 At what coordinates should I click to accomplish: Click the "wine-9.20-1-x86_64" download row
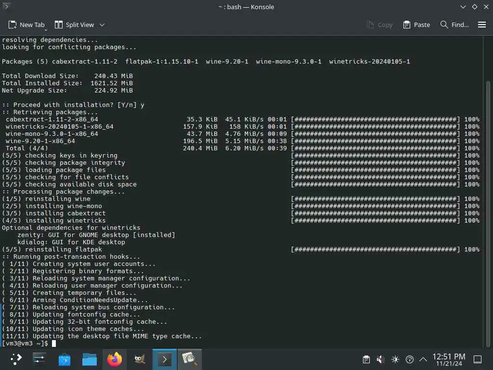coord(243,141)
